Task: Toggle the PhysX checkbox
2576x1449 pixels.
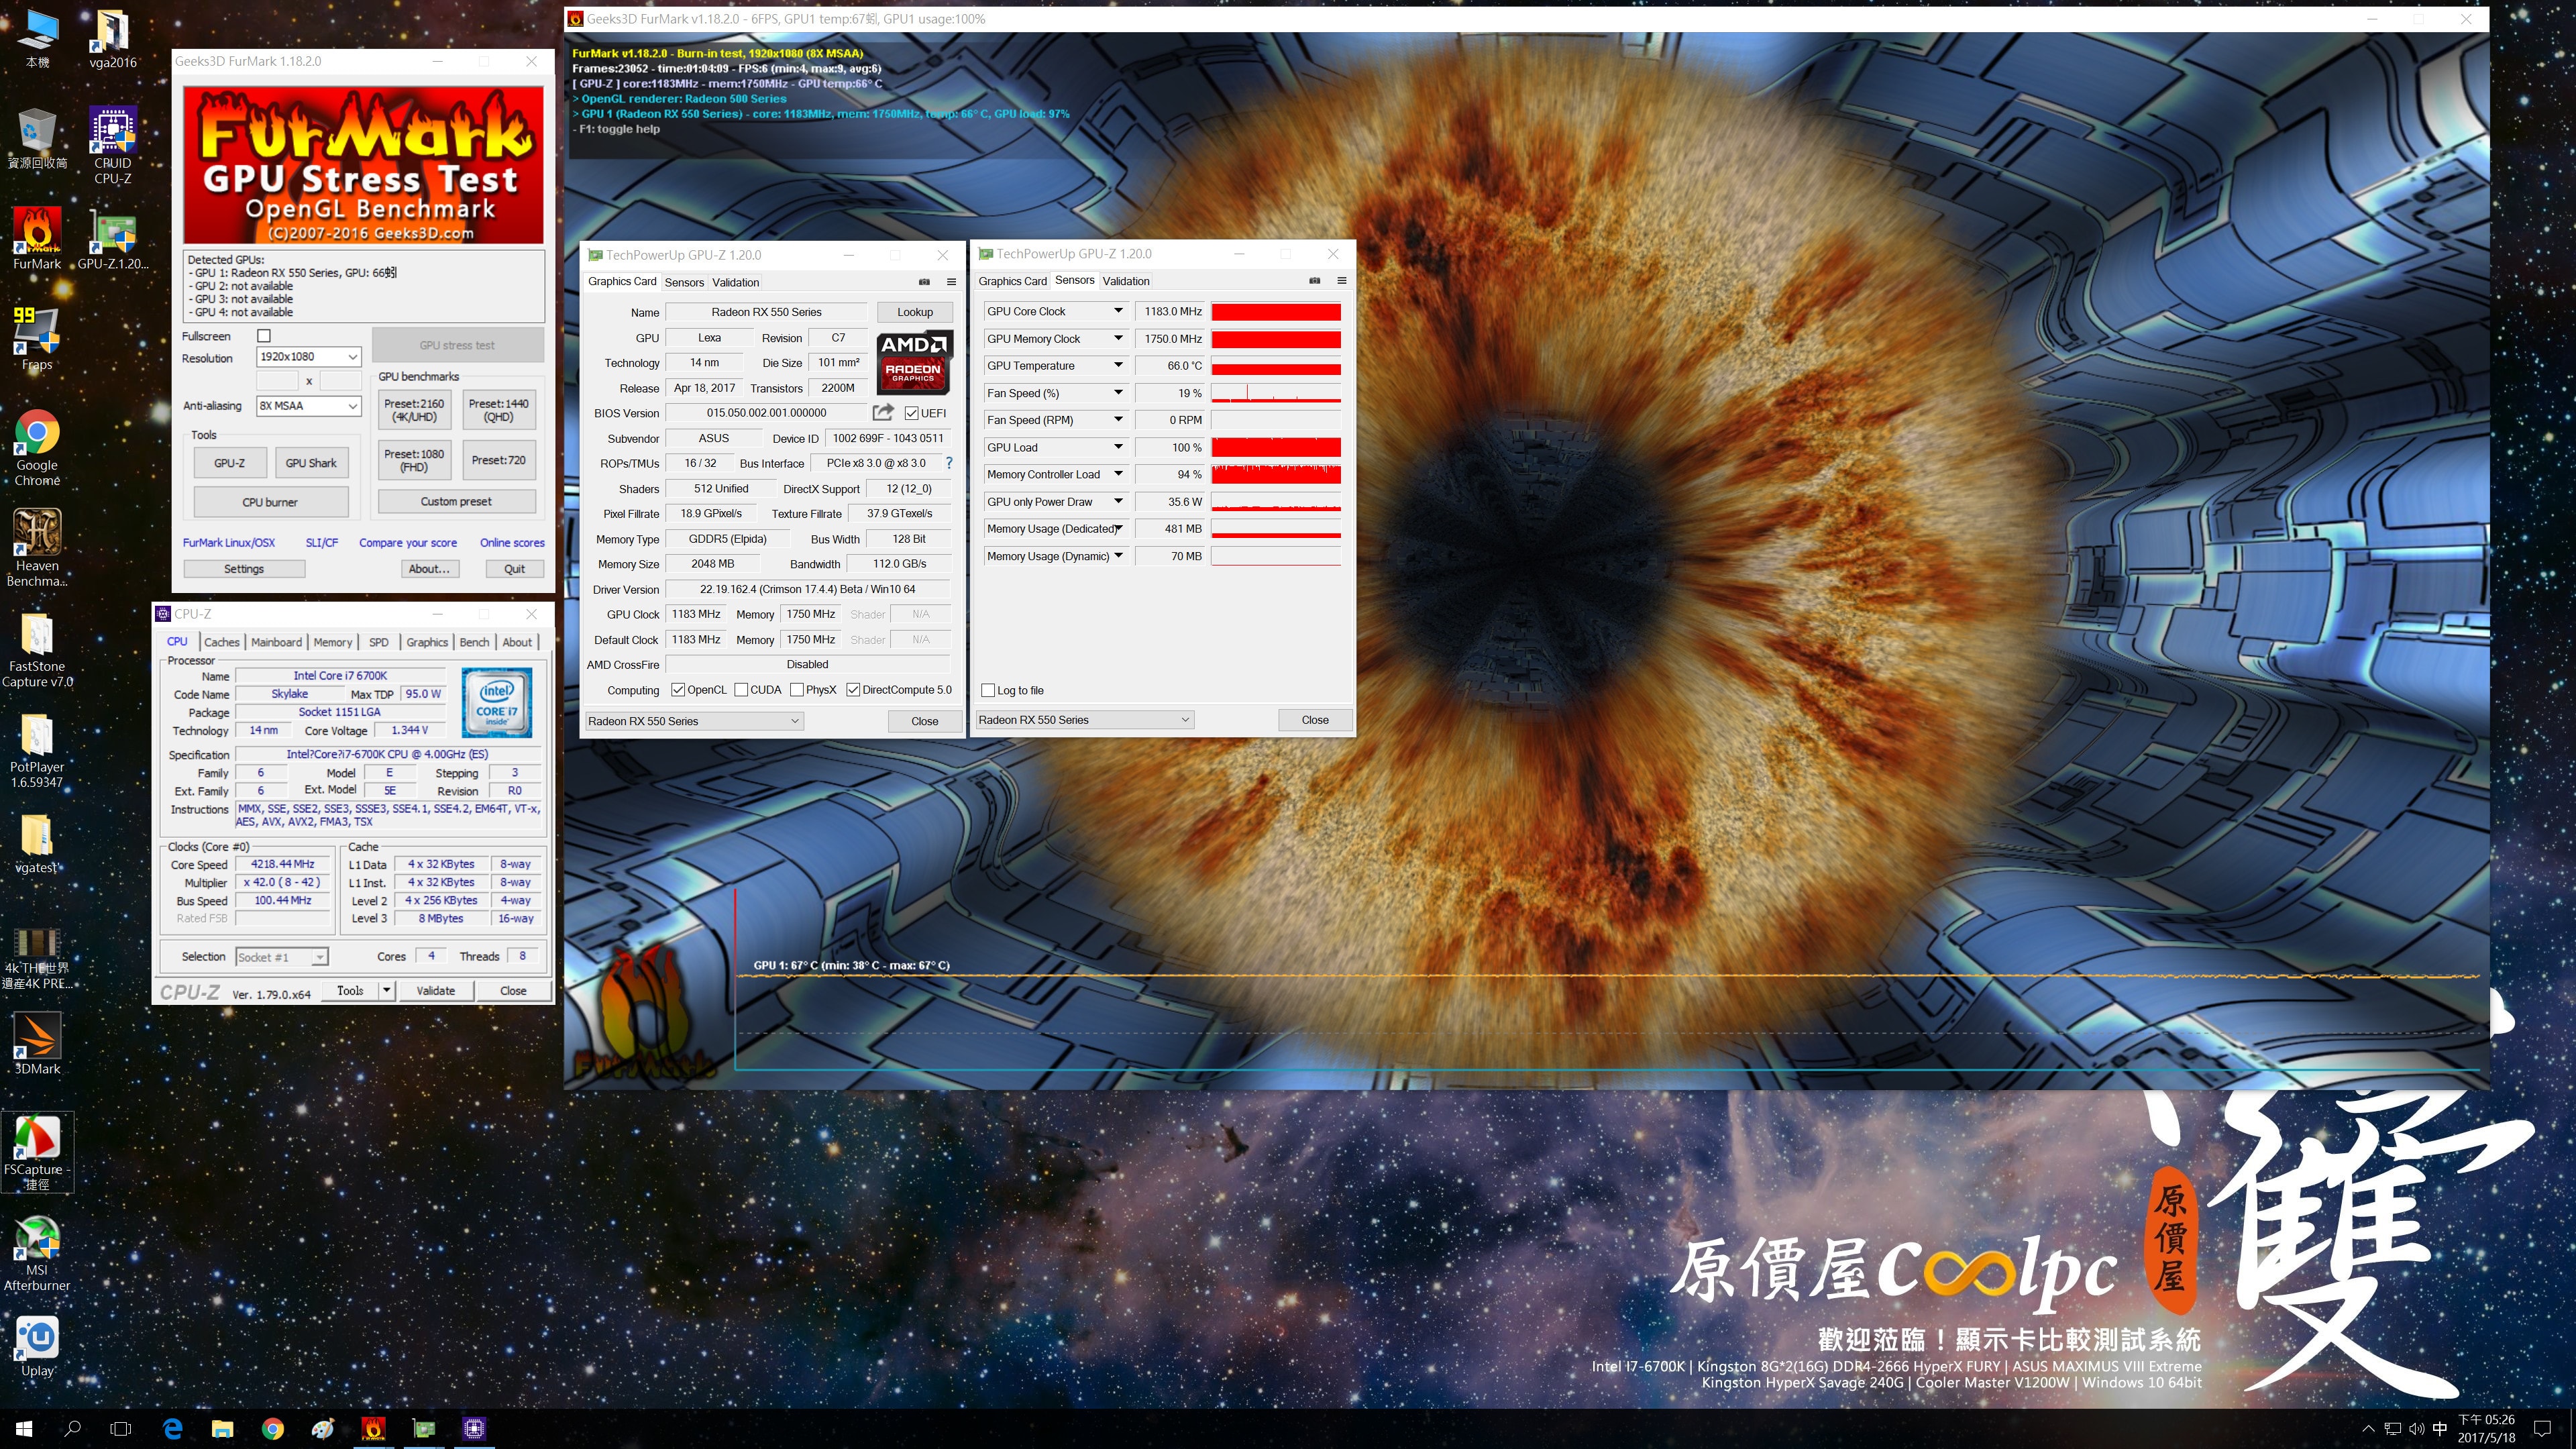Action: 797,690
